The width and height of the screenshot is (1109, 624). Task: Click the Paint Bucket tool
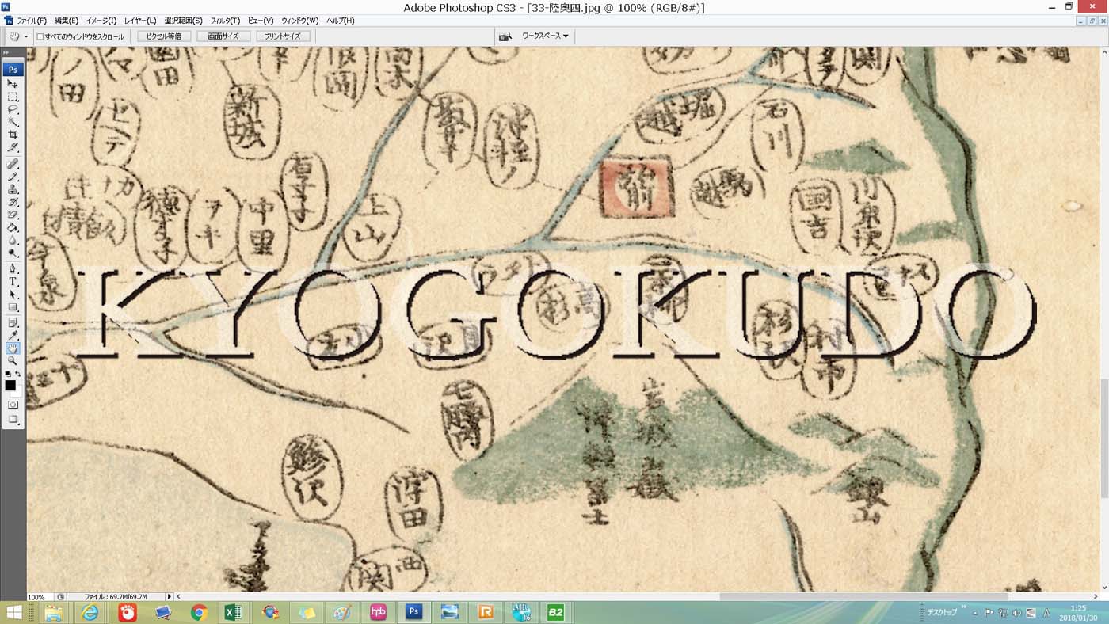(x=13, y=228)
